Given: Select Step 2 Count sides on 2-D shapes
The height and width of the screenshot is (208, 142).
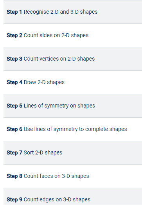Looking at the screenshot, I should pyautogui.click(x=73, y=36).
